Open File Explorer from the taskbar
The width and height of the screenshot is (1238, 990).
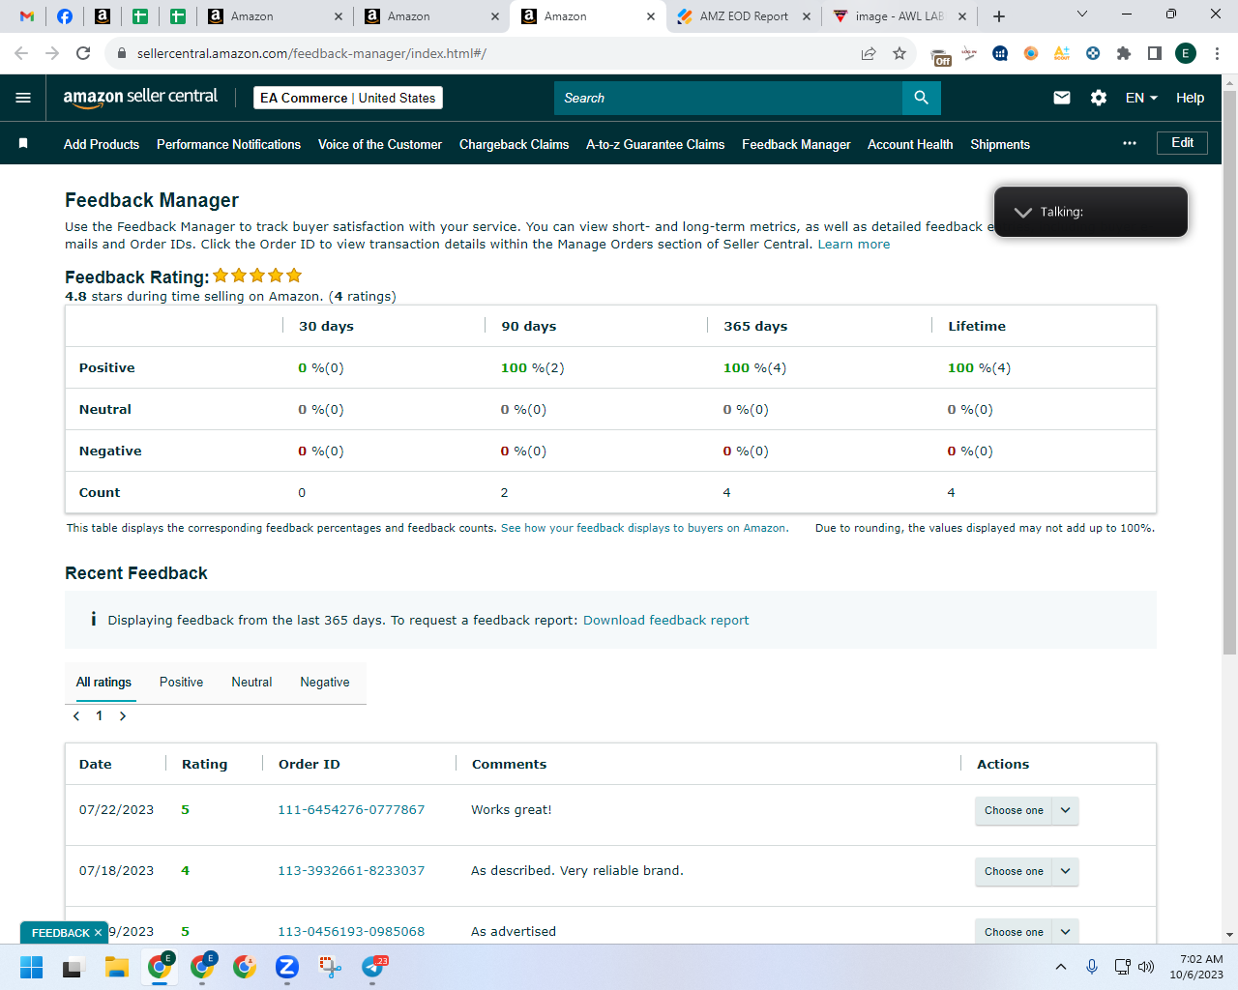(x=117, y=967)
